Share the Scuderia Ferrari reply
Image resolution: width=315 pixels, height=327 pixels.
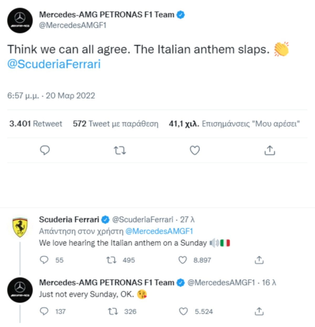[259, 260]
